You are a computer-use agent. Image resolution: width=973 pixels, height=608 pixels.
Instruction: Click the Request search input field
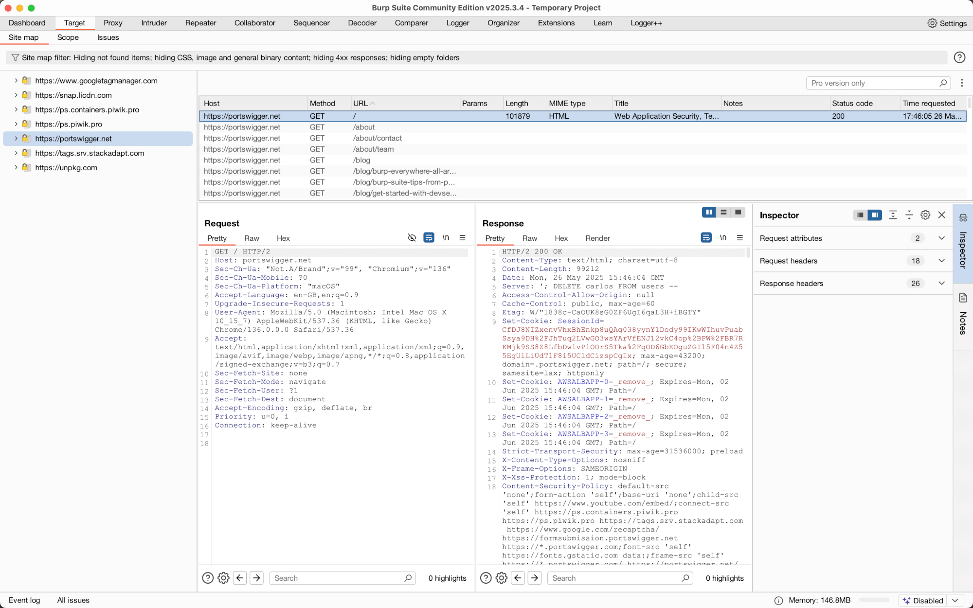[x=342, y=578]
